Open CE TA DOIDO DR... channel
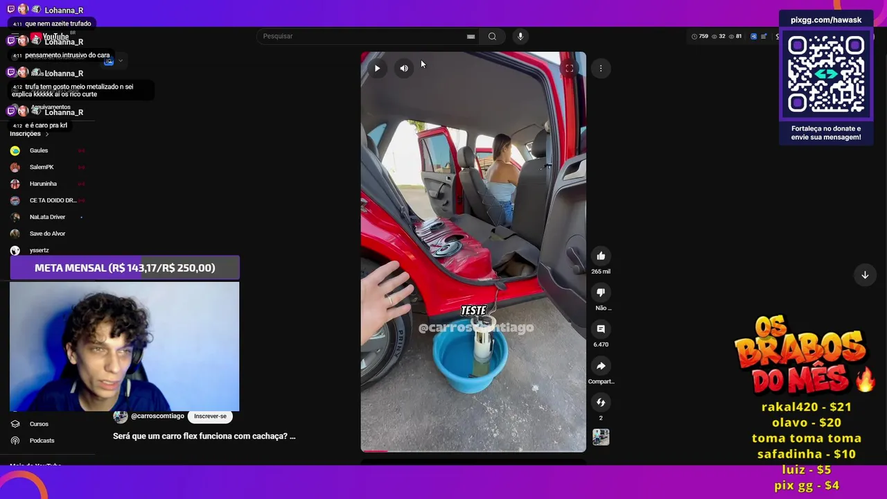 pos(53,200)
